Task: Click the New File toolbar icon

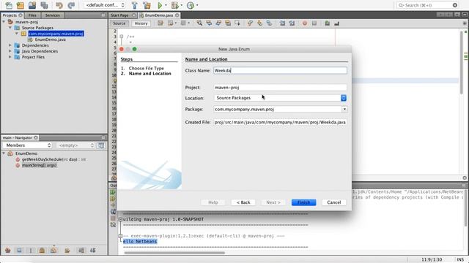Action: pyautogui.click(x=9, y=5)
